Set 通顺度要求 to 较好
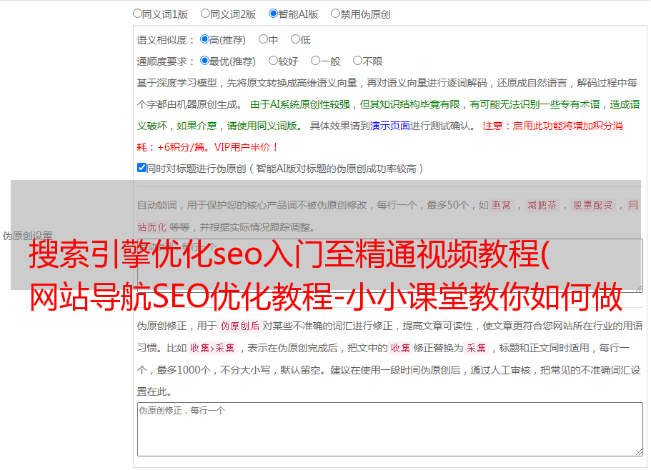This screenshot has height=470, width=651. [273, 61]
